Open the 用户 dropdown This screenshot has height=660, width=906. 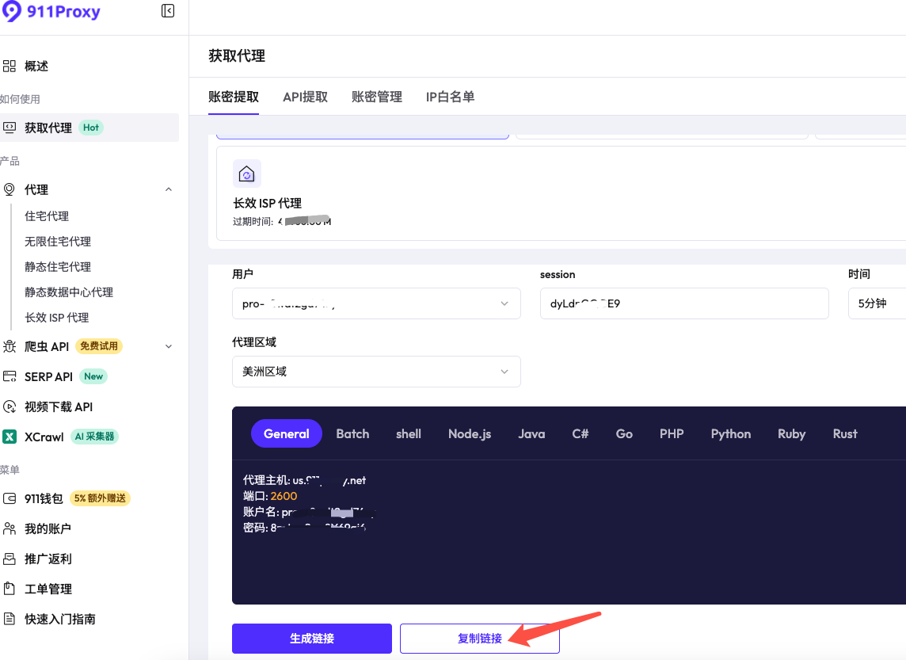click(376, 303)
